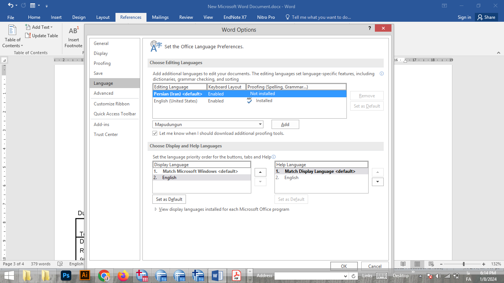504x283 pixels.
Task: Collapse the ribbon with the chevron
Action: point(498,53)
